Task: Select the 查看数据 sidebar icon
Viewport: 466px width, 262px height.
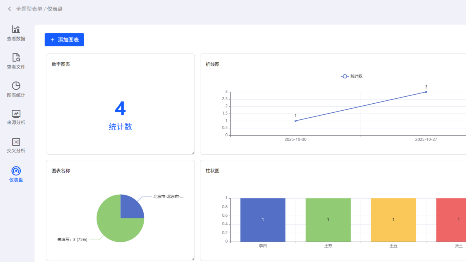Action: [16, 29]
